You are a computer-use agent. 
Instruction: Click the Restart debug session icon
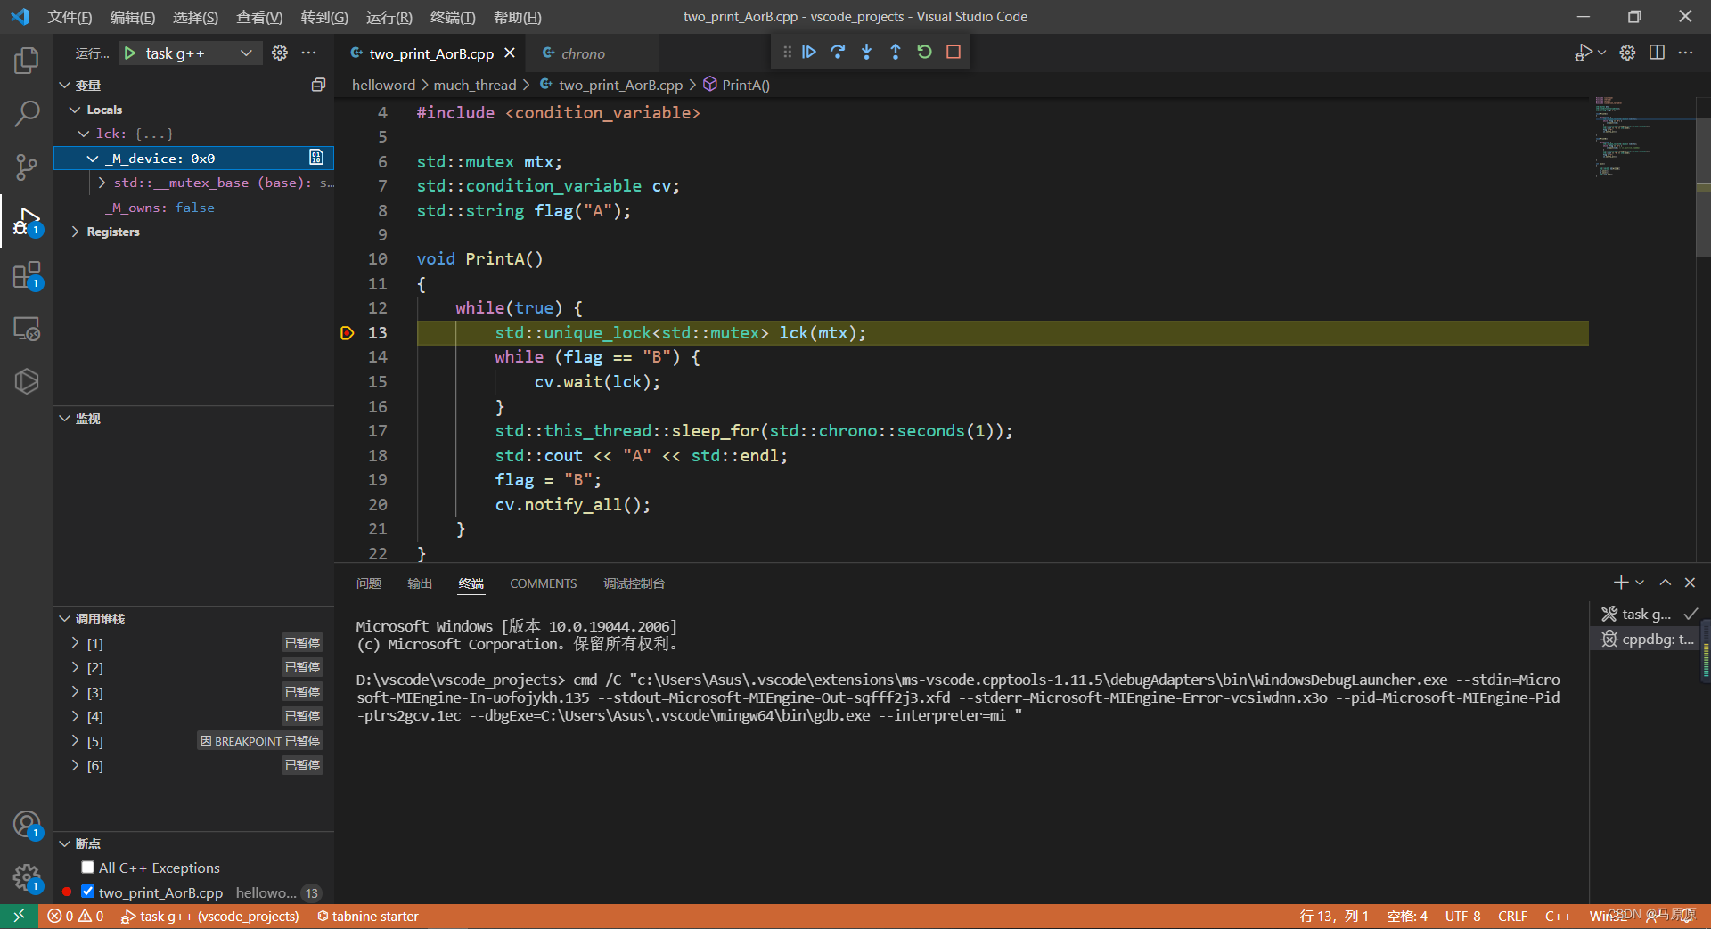click(924, 52)
